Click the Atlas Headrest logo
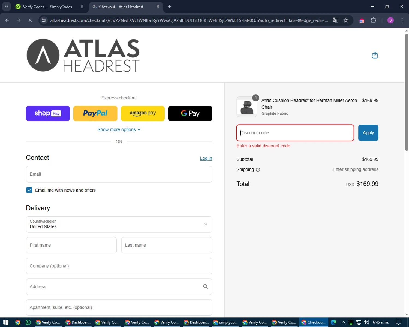 83,55
